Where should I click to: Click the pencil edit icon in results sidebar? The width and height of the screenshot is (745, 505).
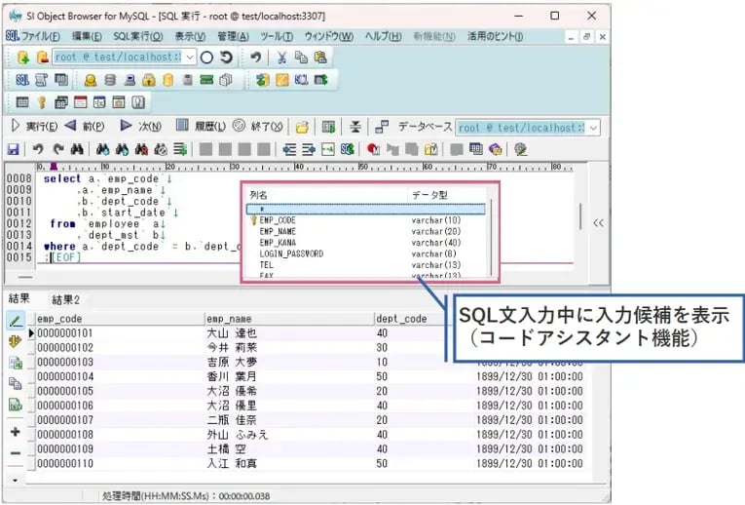point(16,321)
